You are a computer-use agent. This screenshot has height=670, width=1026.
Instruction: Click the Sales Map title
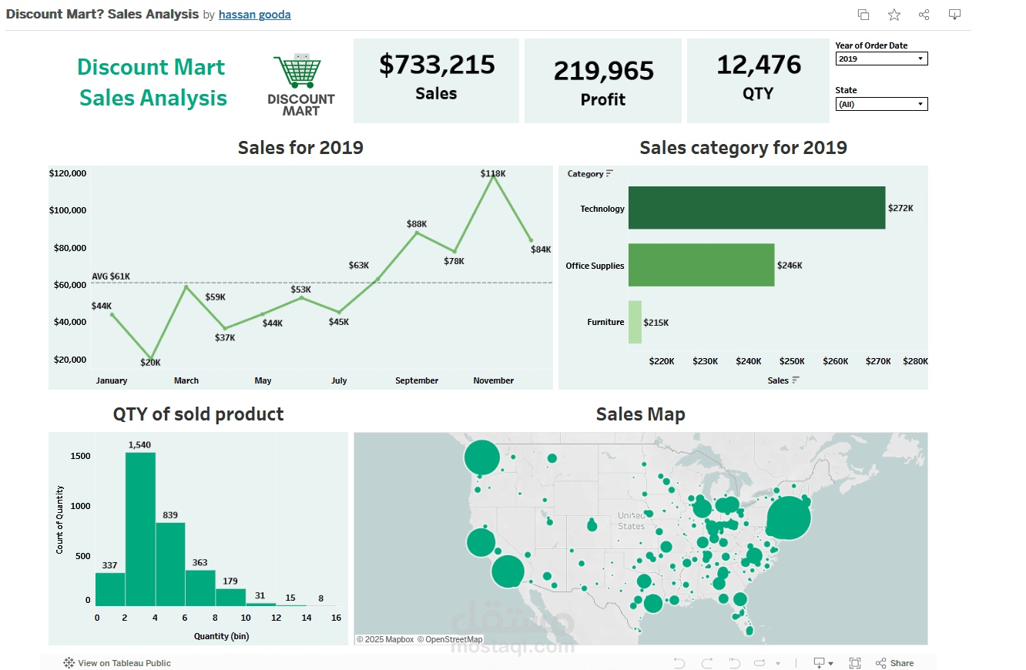[640, 414]
